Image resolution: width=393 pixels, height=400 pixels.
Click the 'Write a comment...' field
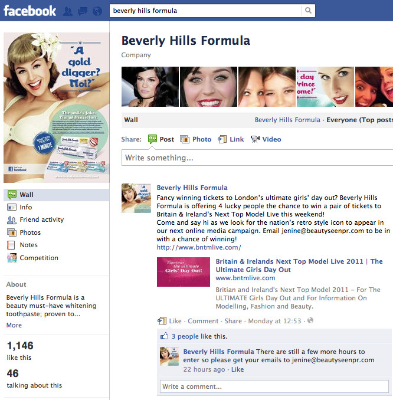click(x=274, y=386)
